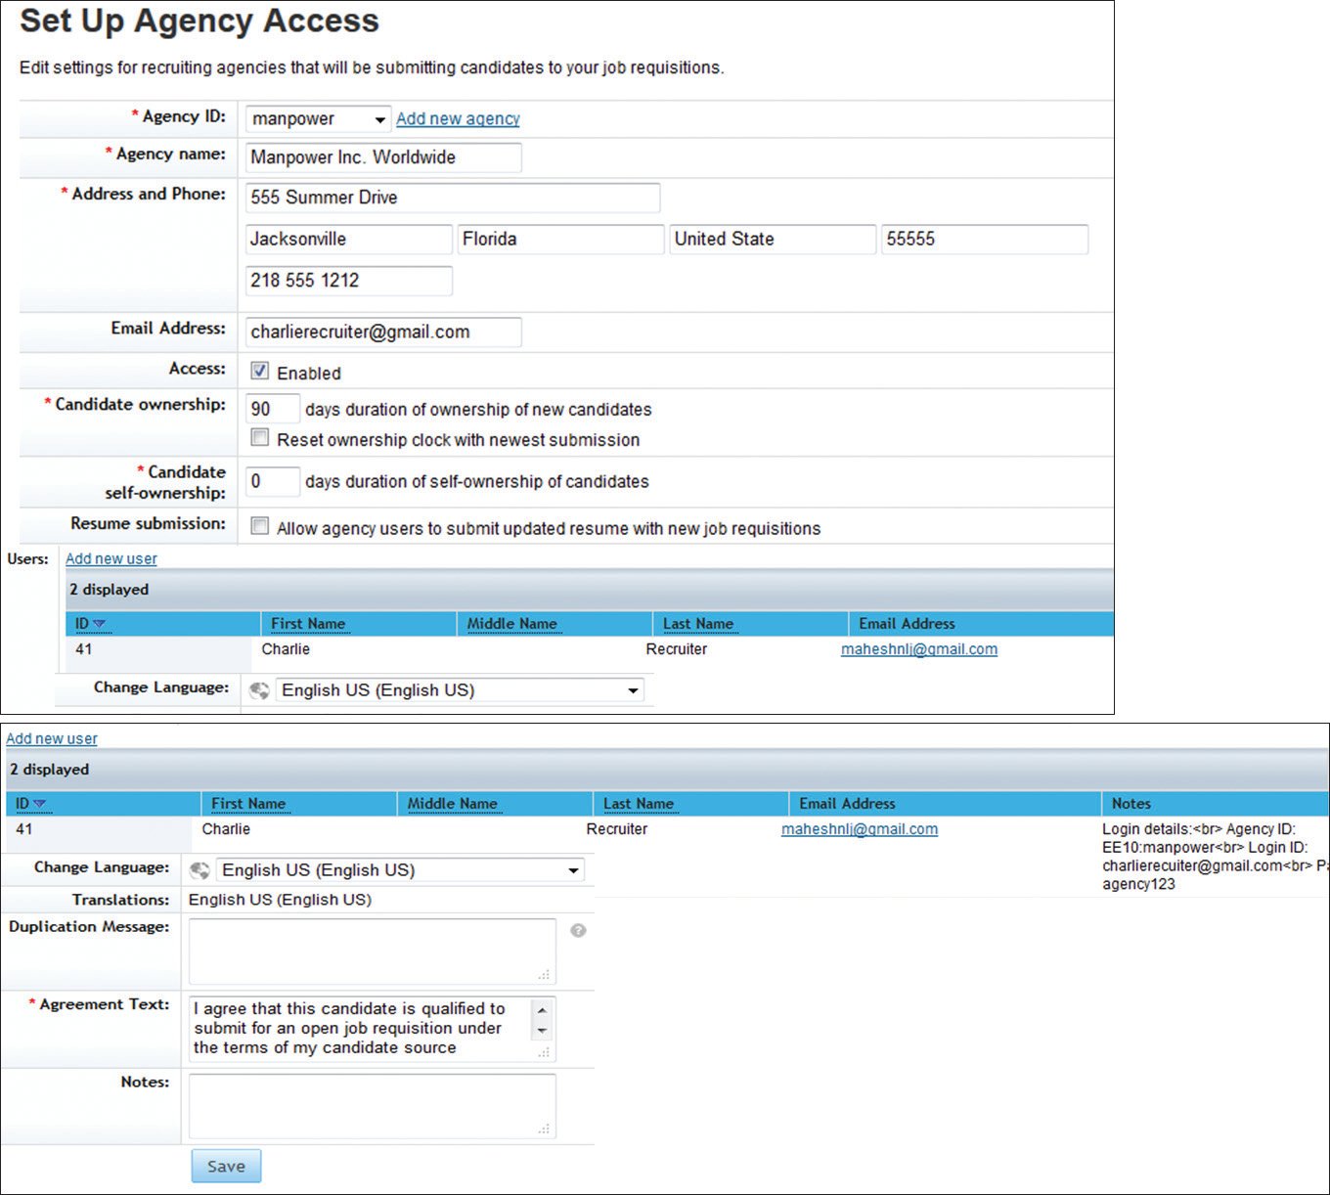Check Allow agency users to submit updated resume
Viewport: 1330px width, 1195px height.
(x=260, y=526)
